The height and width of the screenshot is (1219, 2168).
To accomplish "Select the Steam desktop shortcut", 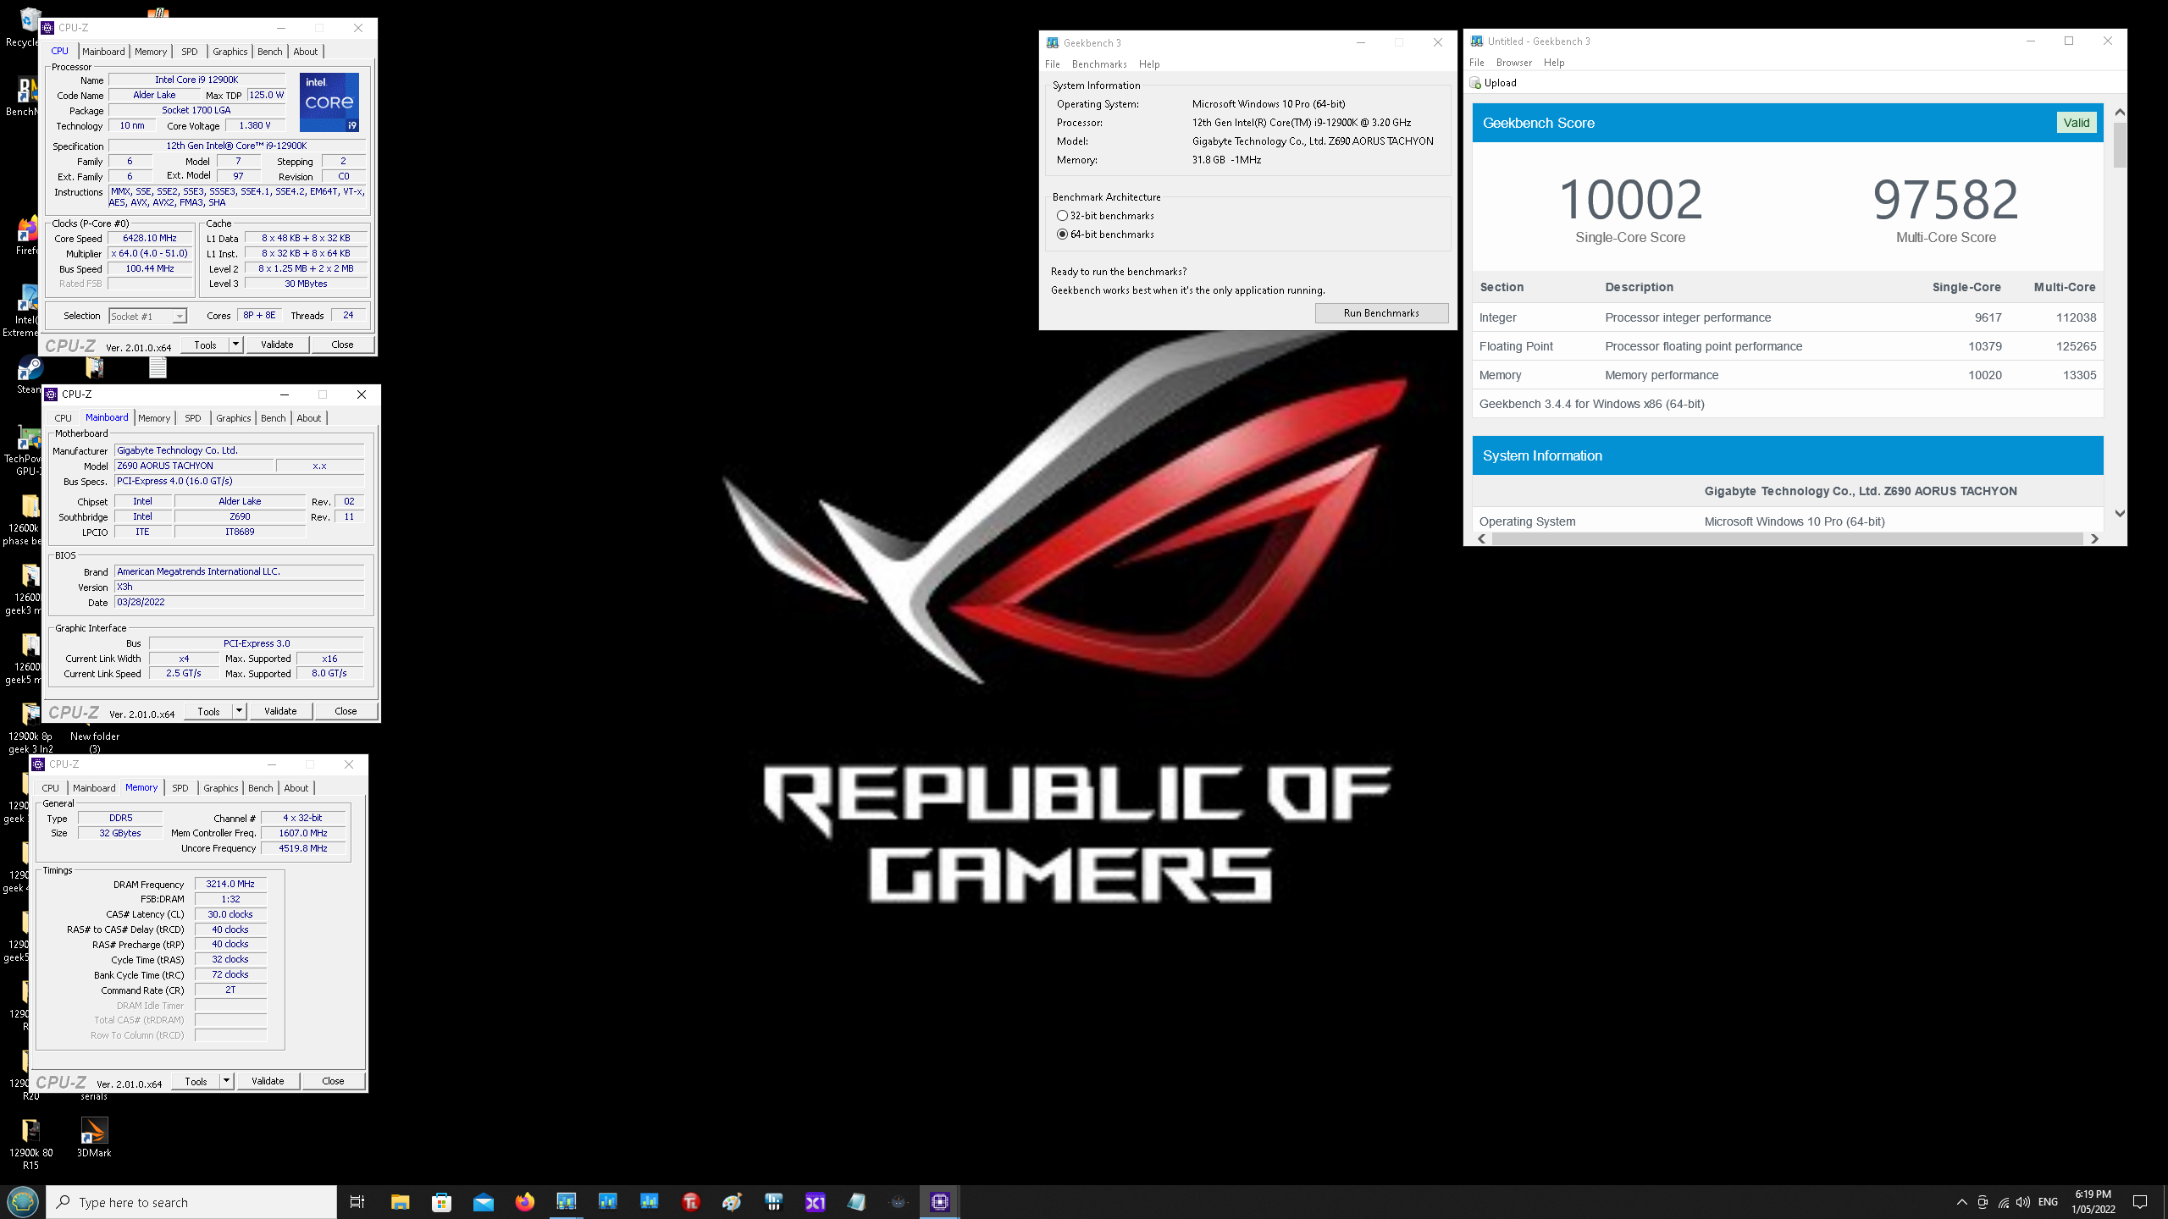I will [29, 374].
